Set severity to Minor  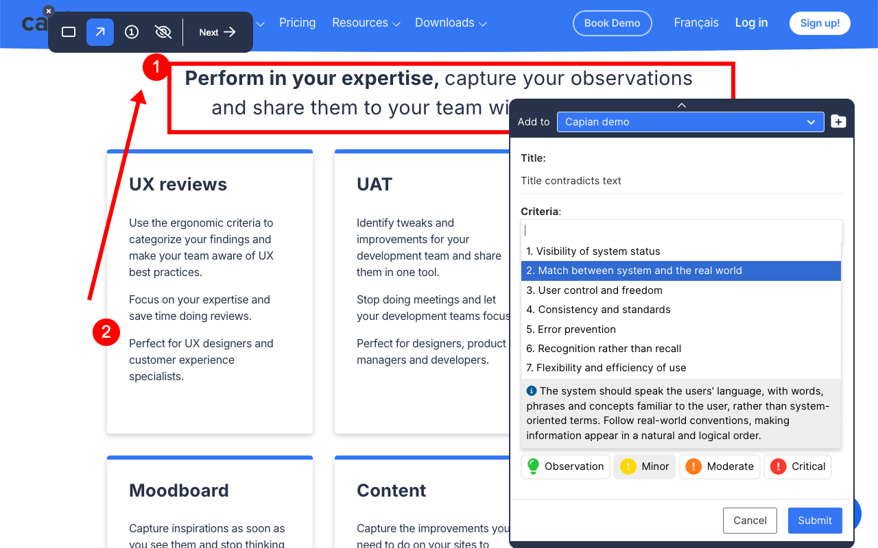644,466
